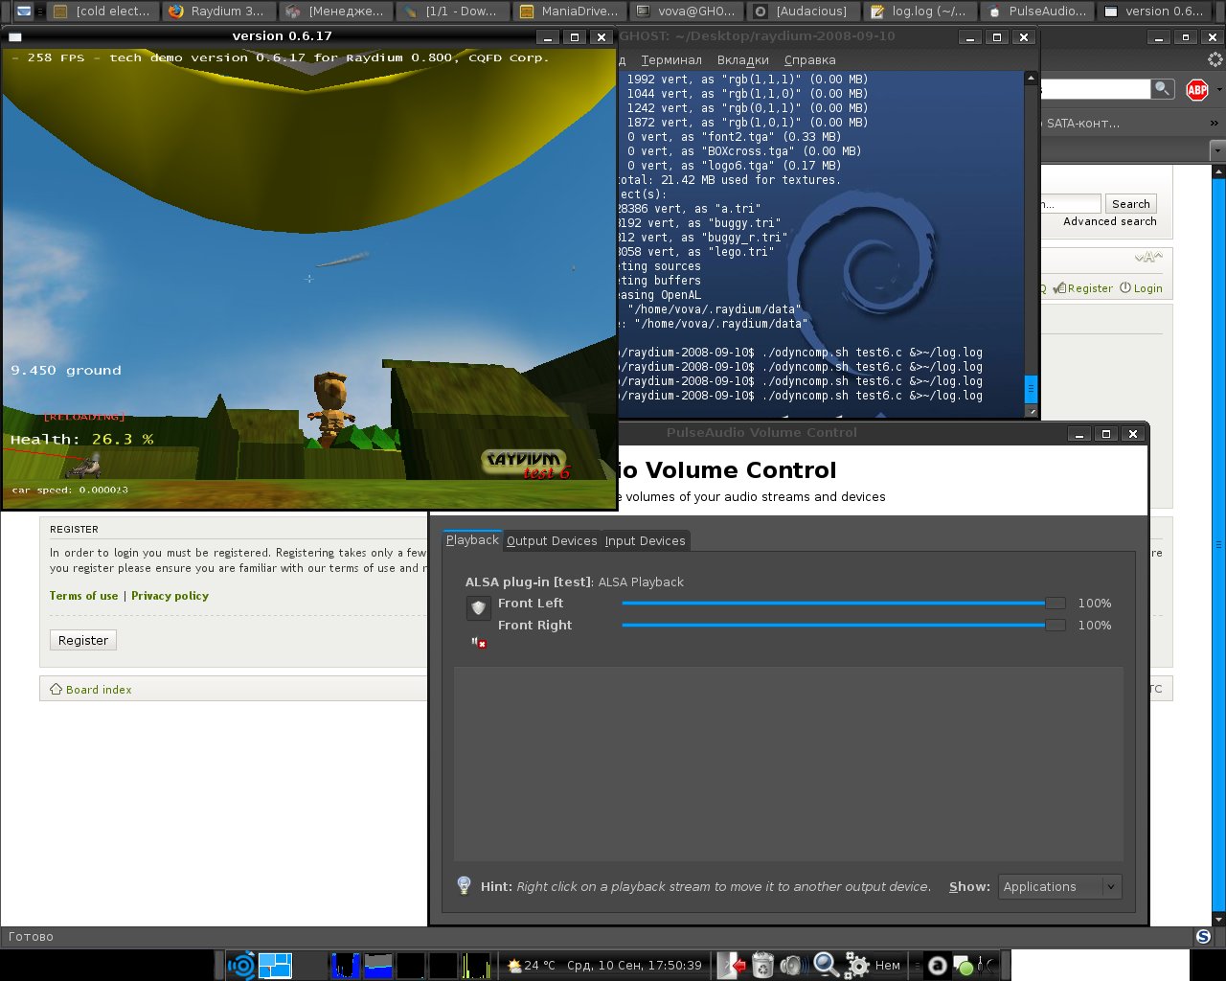The height and width of the screenshot is (981, 1226).
Task: Click the Нем keyboard layout indicator
Action: [888, 966]
